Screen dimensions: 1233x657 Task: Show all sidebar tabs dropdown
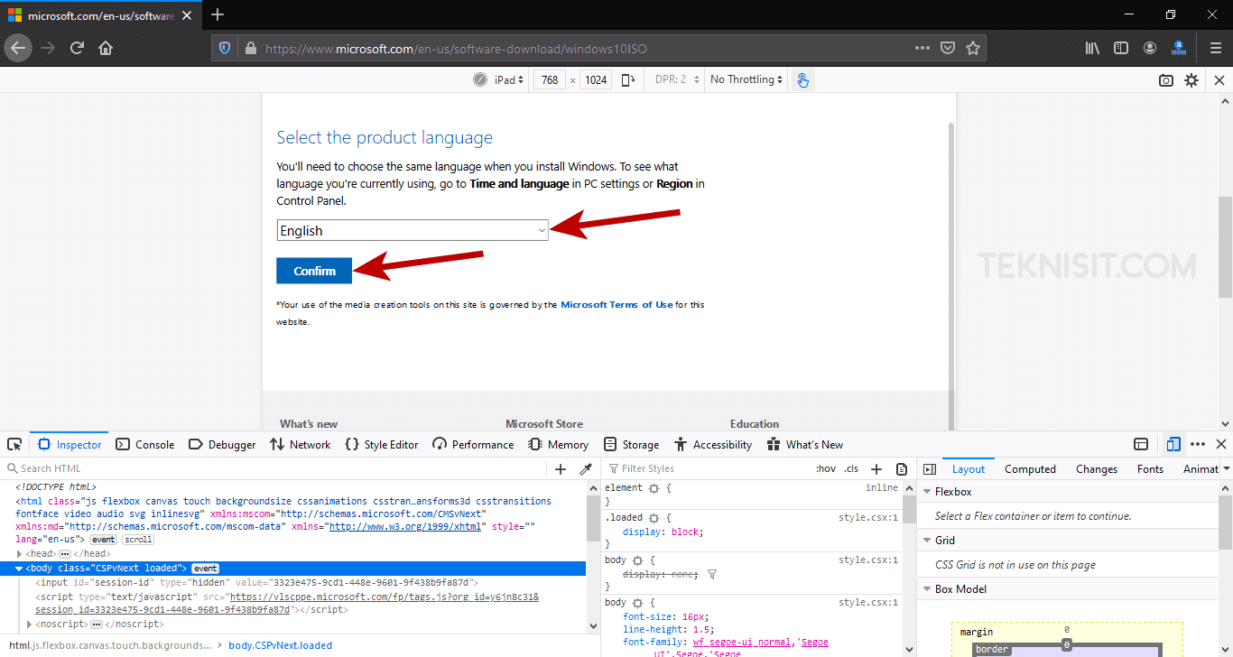coord(1226,469)
